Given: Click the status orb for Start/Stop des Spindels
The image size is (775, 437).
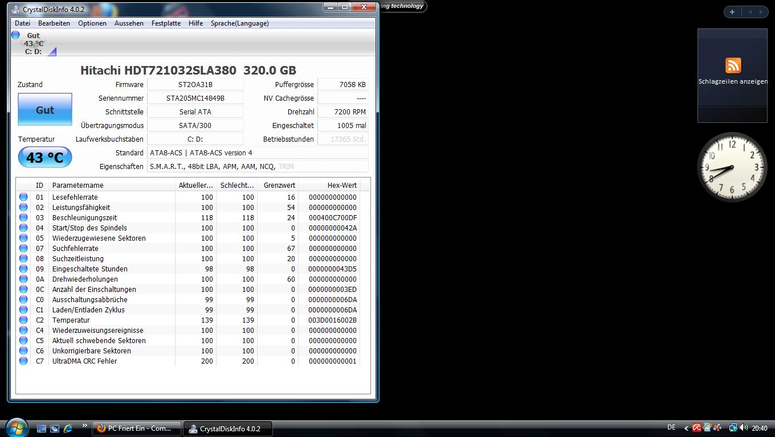Looking at the screenshot, I should coord(23,228).
